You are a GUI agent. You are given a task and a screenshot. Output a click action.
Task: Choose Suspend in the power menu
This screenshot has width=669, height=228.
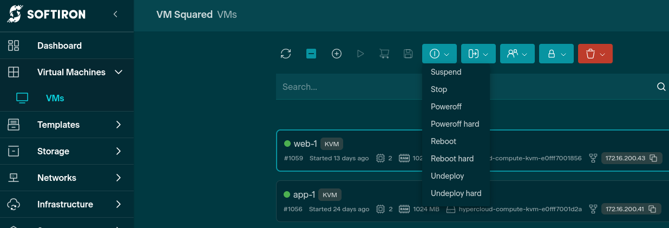pyautogui.click(x=446, y=72)
